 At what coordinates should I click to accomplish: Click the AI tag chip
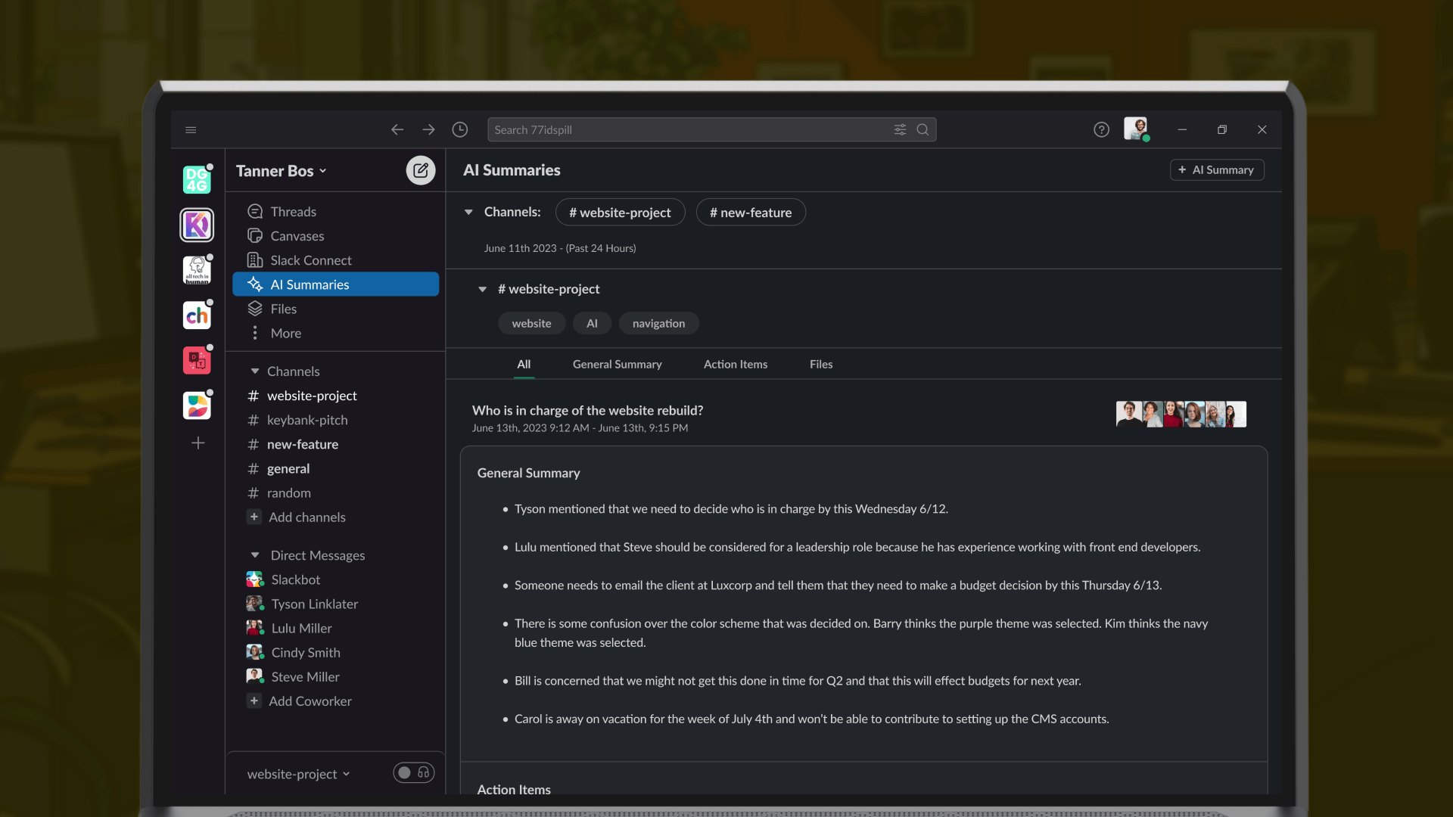(x=592, y=324)
